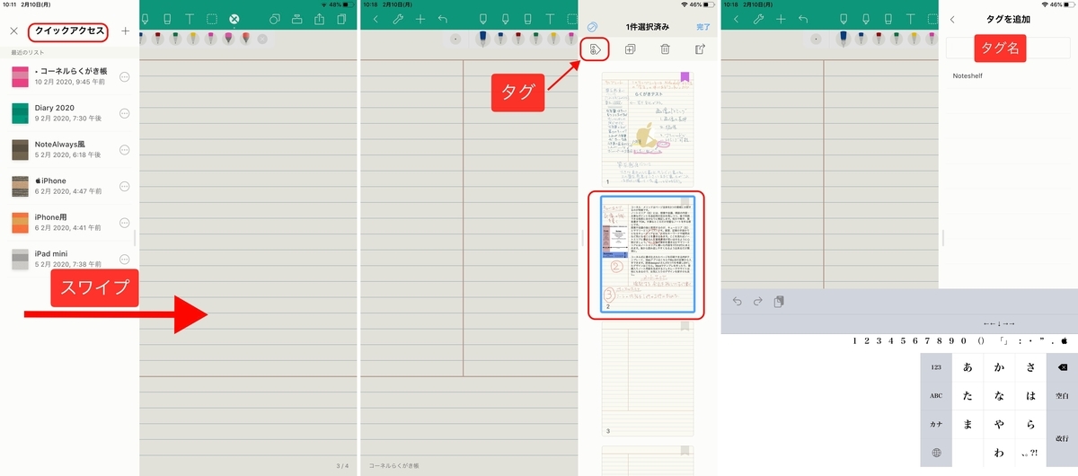This screenshot has height=476, width=1078.
Task: Select the Eraser tool in the right screenshot
Action: 888,18
